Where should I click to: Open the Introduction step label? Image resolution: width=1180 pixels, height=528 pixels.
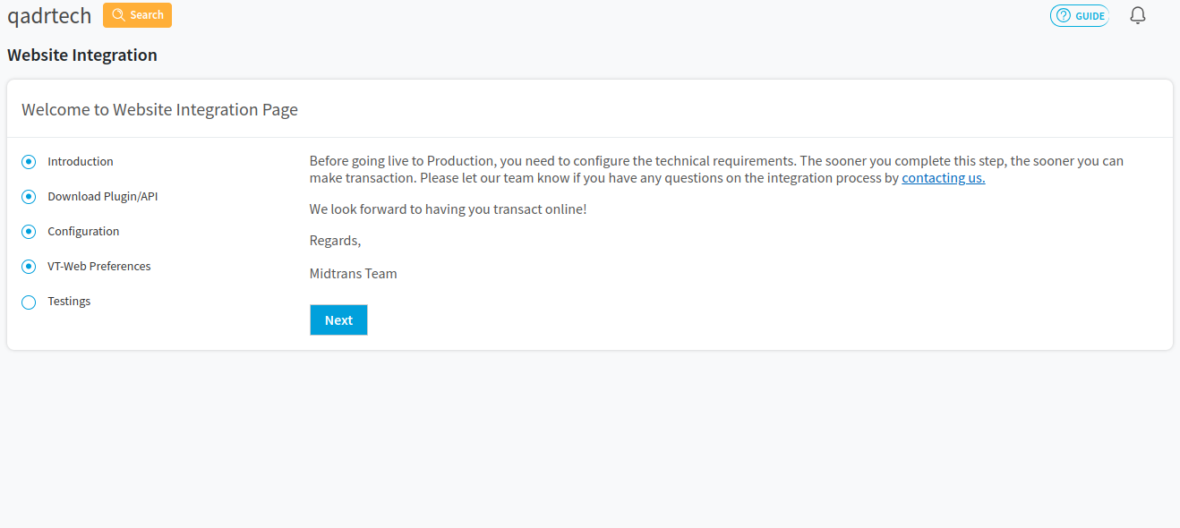(x=81, y=162)
